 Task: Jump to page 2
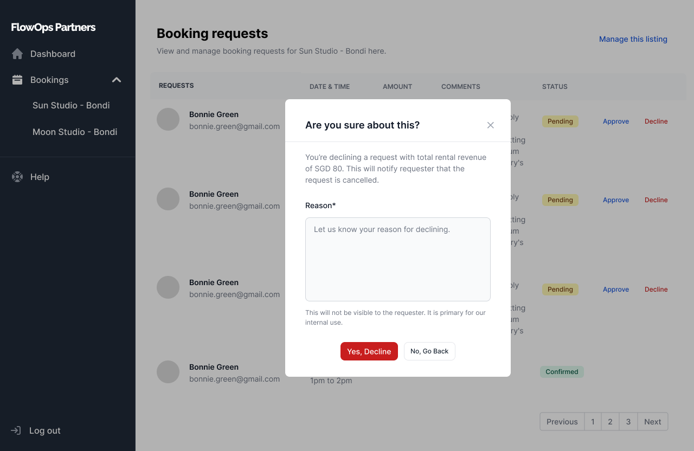pyautogui.click(x=610, y=422)
